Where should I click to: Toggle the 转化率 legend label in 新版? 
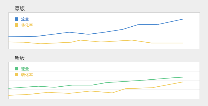click(27, 75)
